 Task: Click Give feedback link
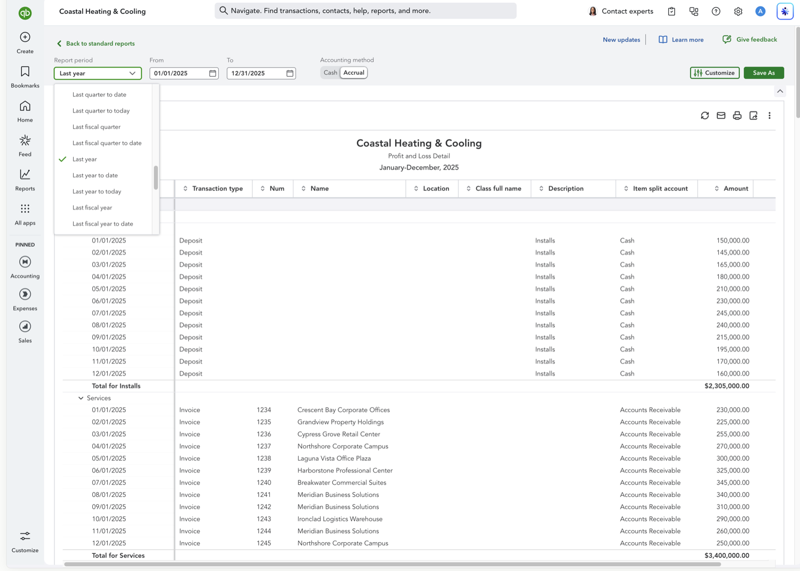pos(749,39)
